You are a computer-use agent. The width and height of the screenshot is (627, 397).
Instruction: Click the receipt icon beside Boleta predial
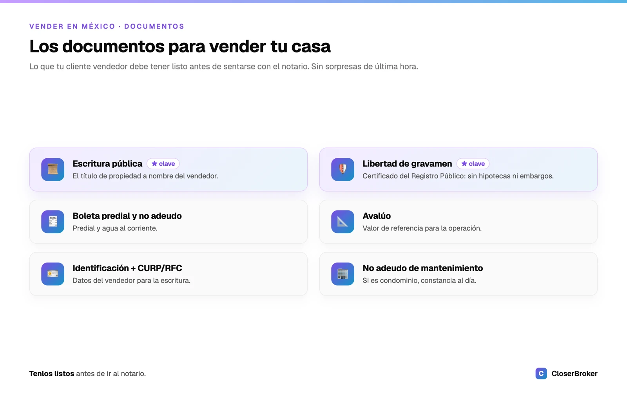53,221
